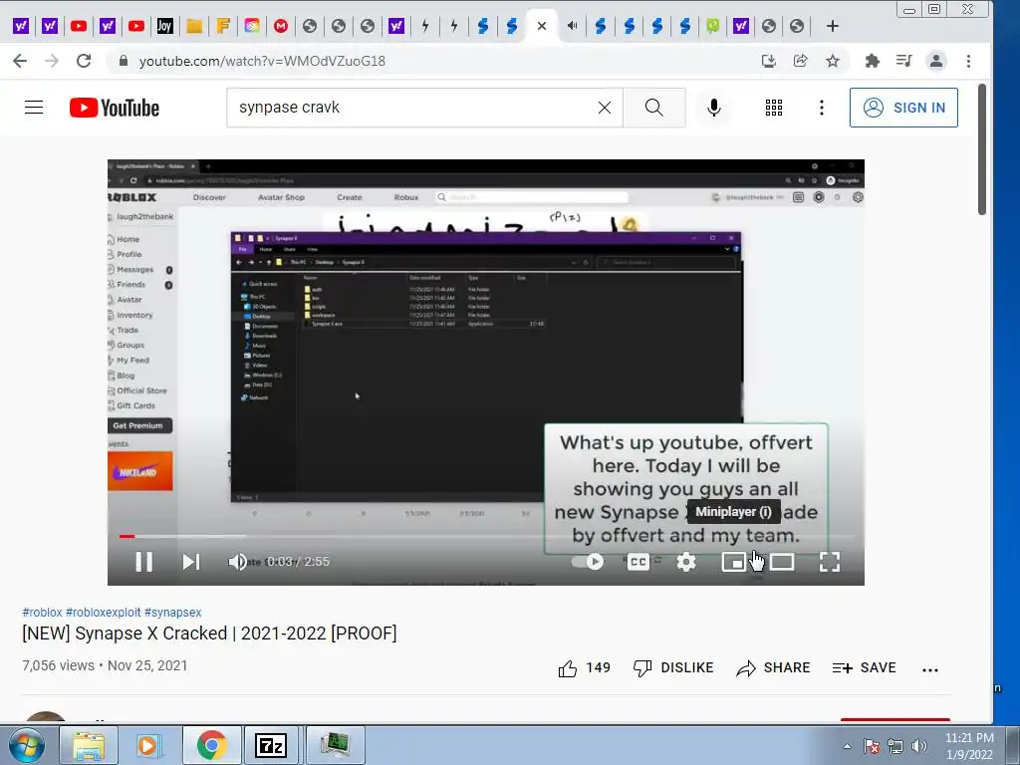Click the page vertical scrollbar
Screen dimensions: 1020x765
pos(982,149)
